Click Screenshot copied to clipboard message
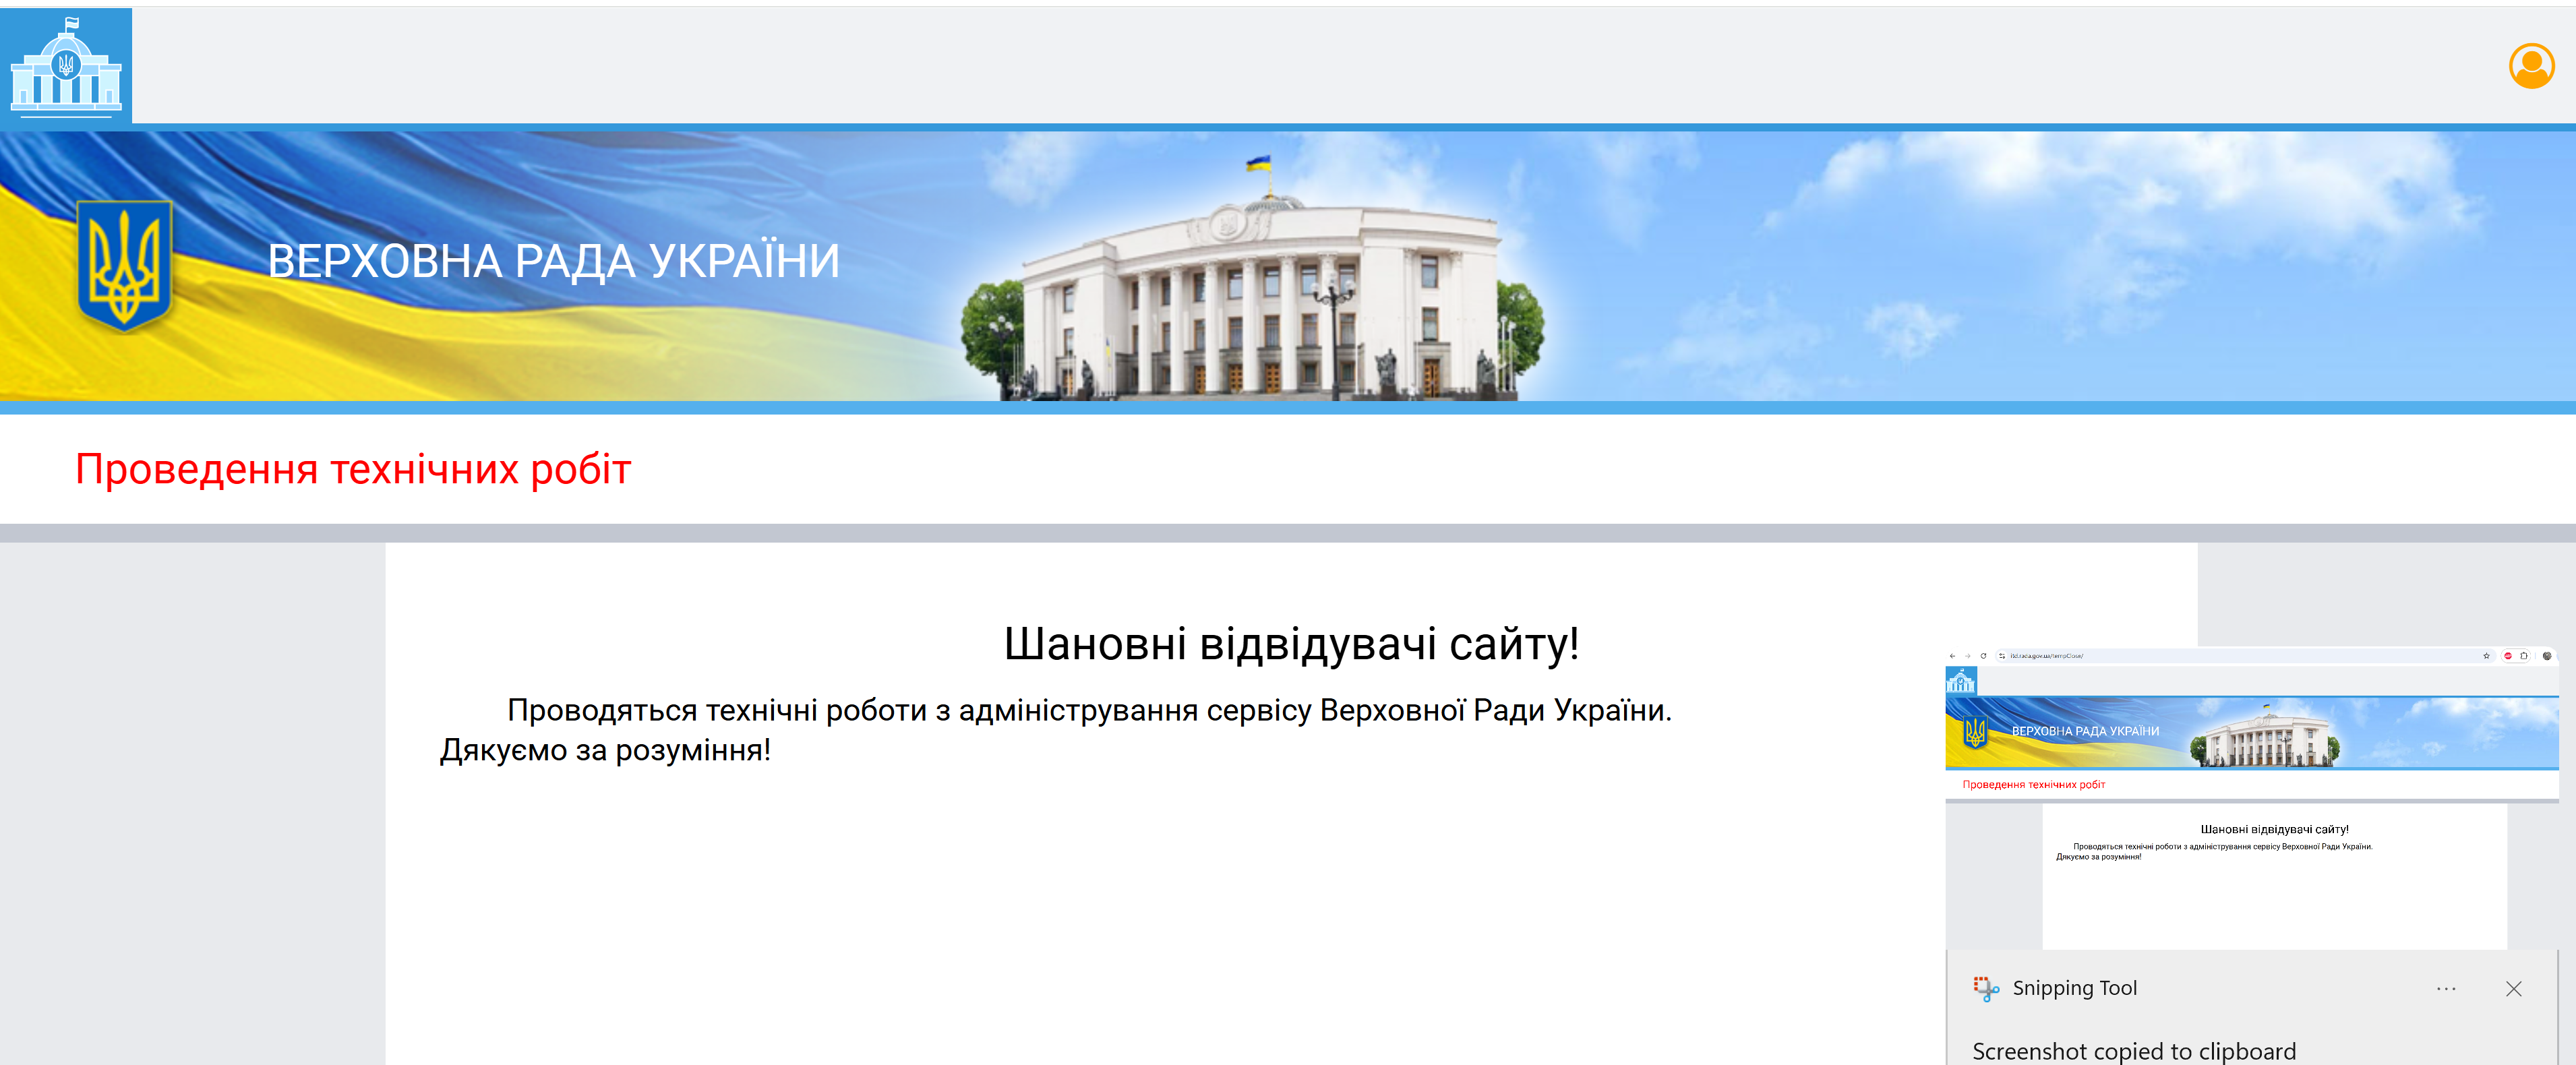Image resolution: width=2576 pixels, height=1065 pixels. (2133, 1050)
